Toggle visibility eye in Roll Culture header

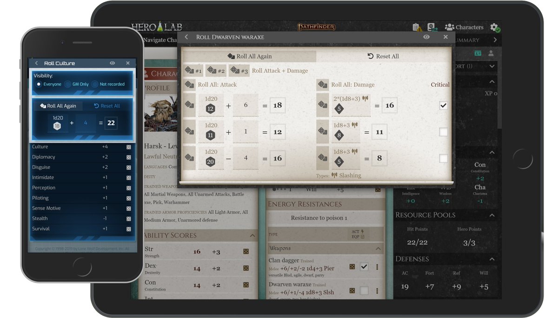[x=112, y=63]
